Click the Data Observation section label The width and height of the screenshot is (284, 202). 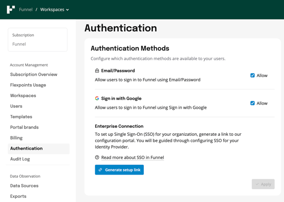tap(25, 176)
